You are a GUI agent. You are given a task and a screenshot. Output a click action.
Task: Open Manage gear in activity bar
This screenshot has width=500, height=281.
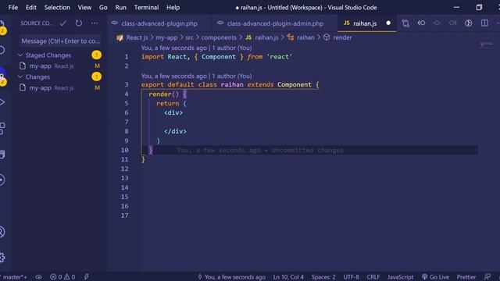pyautogui.click(x=2, y=258)
